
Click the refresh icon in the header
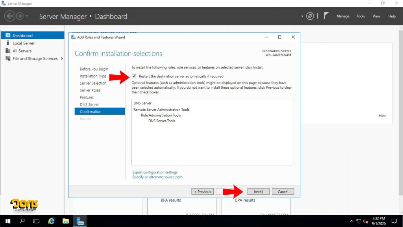pyautogui.click(x=310, y=16)
